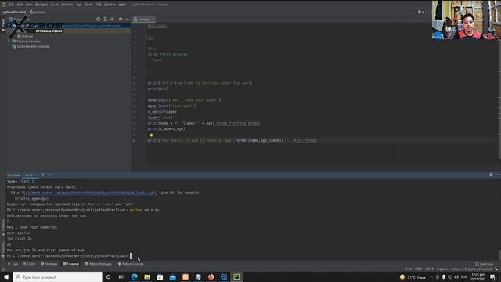501x282 pixels.
Task: Open the VCS menu
Action: pos(99,5)
